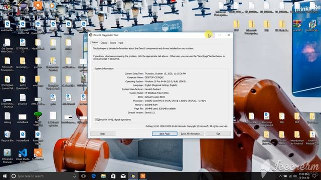Click the DirectX Diagnostic taskbar icon

[133, 176]
